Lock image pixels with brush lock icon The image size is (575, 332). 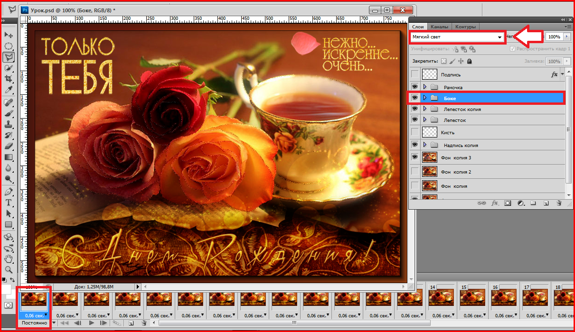click(452, 61)
